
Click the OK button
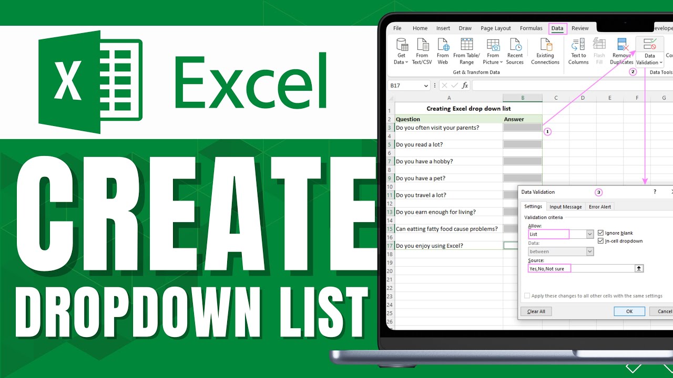point(629,311)
